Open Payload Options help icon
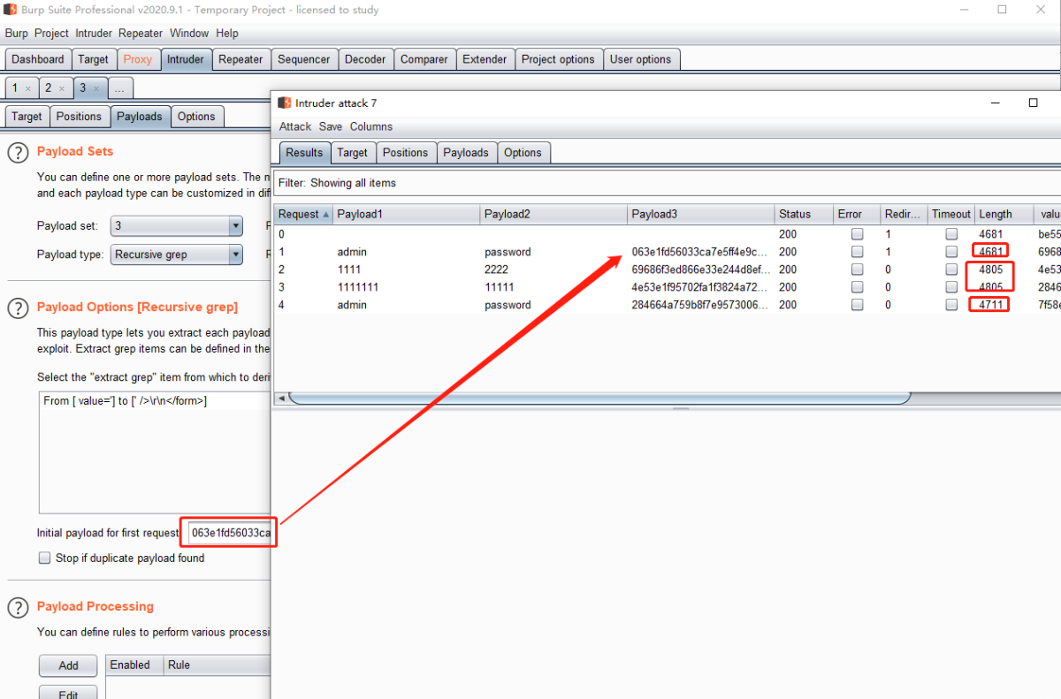The width and height of the screenshot is (1061, 699). pos(18,308)
